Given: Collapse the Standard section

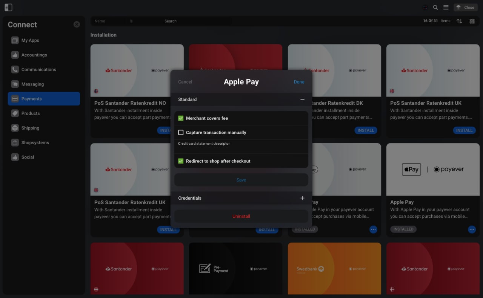Looking at the screenshot, I should click(302, 99).
